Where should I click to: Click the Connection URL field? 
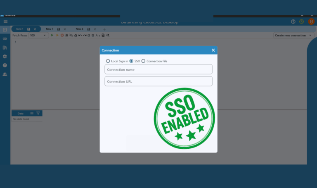click(x=158, y=81)
